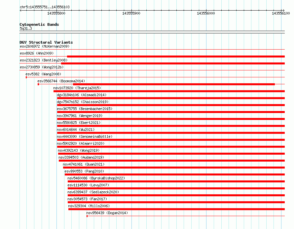Click the red bar under nsv1073920 (Thareja2015)
The image size is (294, 229).
click(x=169, y=91)
